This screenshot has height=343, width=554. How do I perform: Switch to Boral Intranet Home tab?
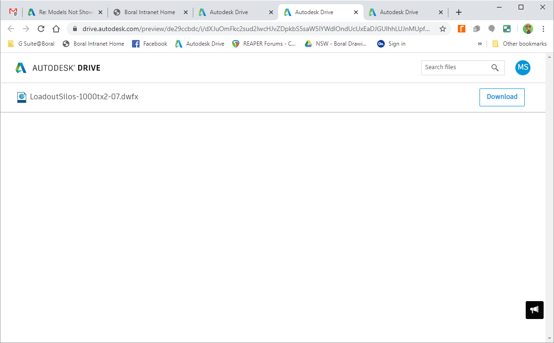(x=149, y=12)
